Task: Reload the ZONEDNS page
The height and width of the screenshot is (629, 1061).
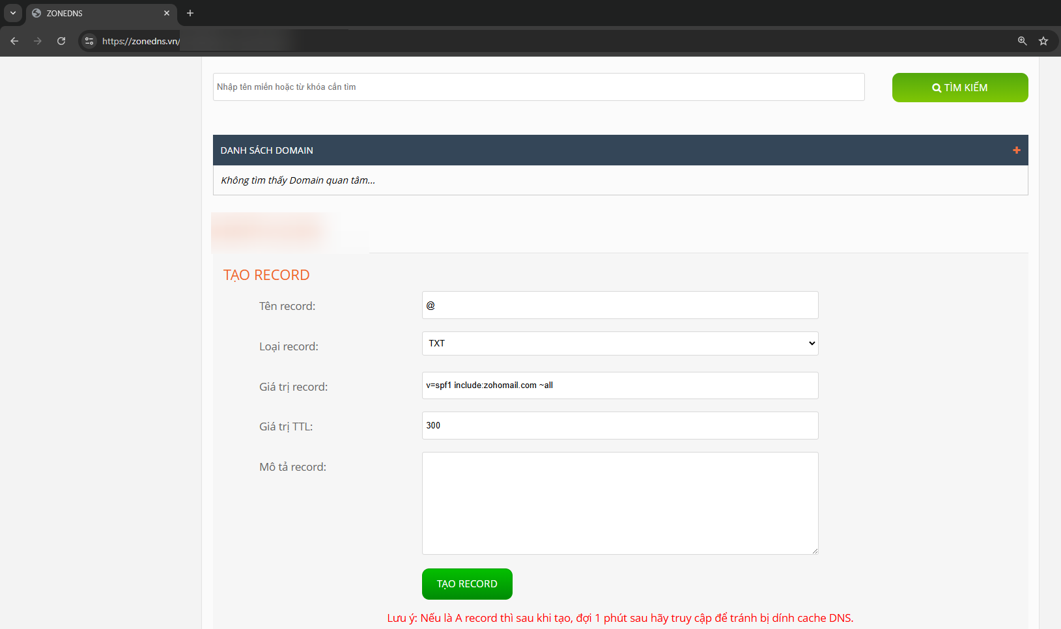Action: coord(61,41)
